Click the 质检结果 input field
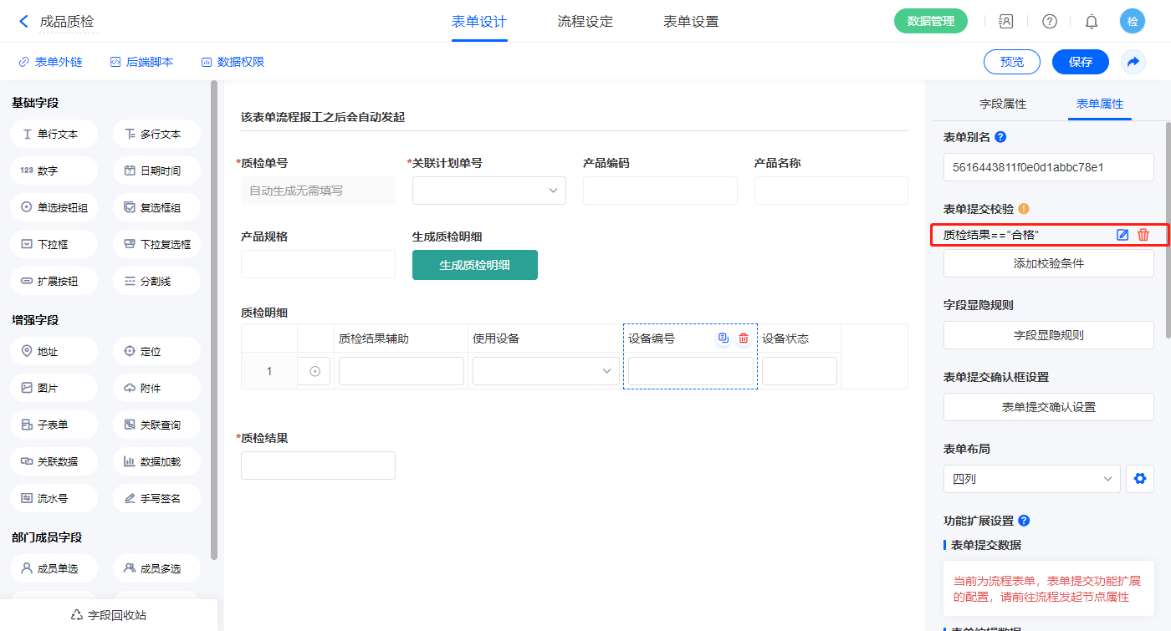The height and width of the screenshot is (631, 1171). tap(318, 466)
